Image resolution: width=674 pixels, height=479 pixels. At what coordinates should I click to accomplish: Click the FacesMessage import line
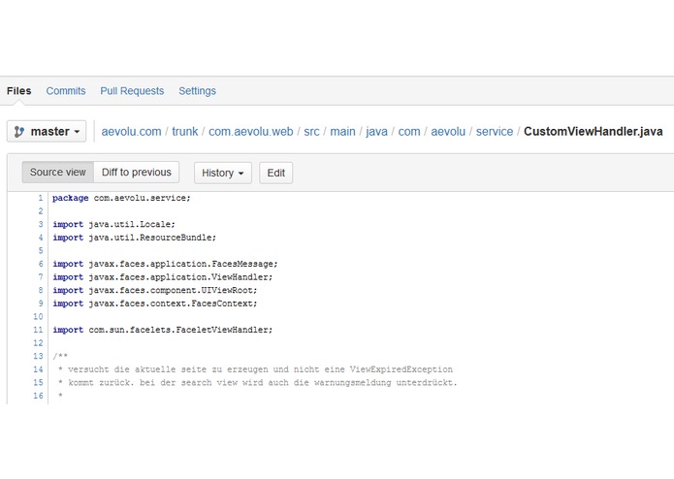tap(165, 264)
